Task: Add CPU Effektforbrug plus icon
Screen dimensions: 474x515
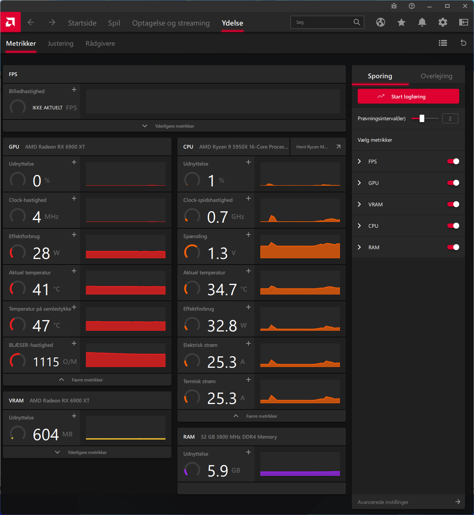Action: 248,307
